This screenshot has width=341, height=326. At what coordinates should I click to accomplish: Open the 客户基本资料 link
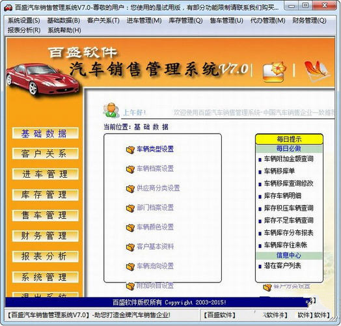point(155,247)
